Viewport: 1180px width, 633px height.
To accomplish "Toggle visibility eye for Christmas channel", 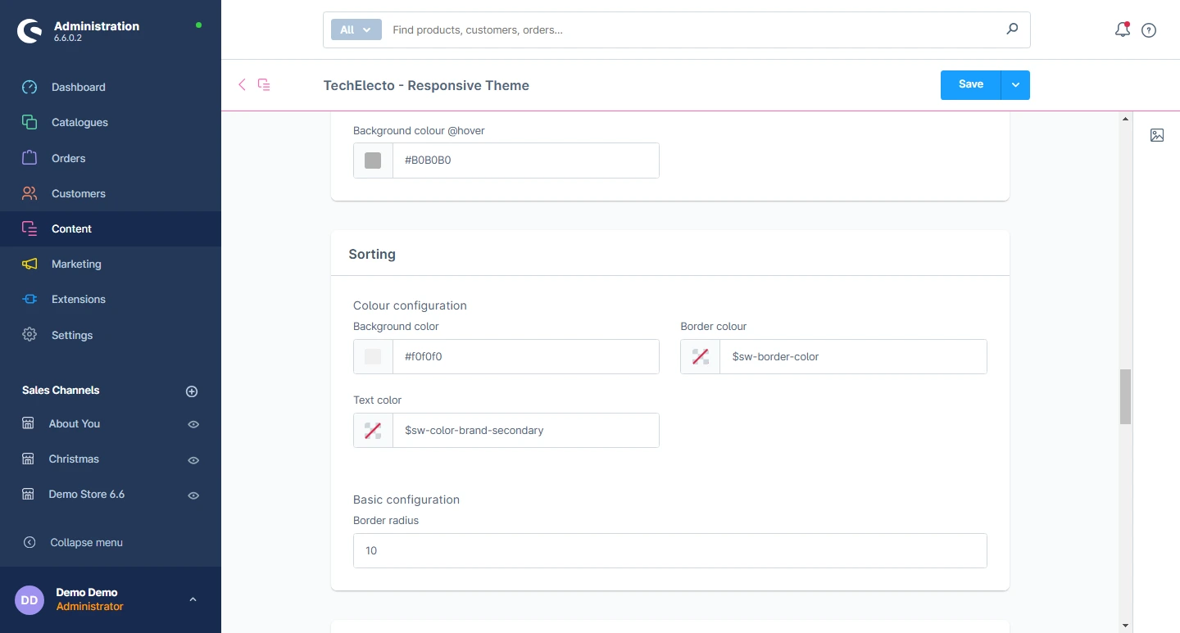I will (193, 460).
